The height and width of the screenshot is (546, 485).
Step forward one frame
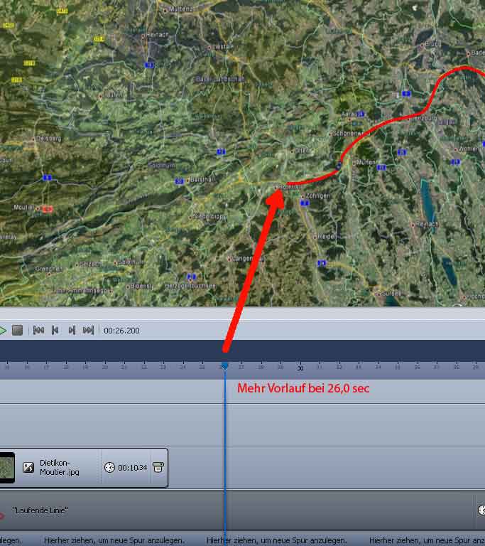pos(72,331)
